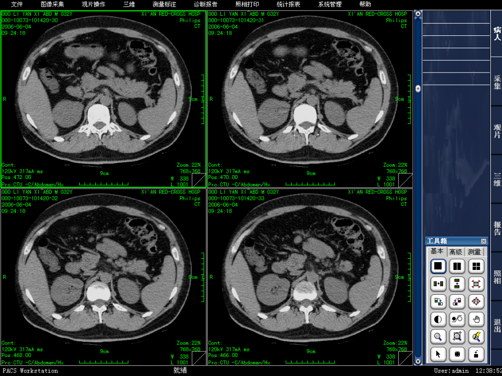Click series ID text 000-10073-101420-30
This screenshot has width=502, height=376.
(30, 20)
